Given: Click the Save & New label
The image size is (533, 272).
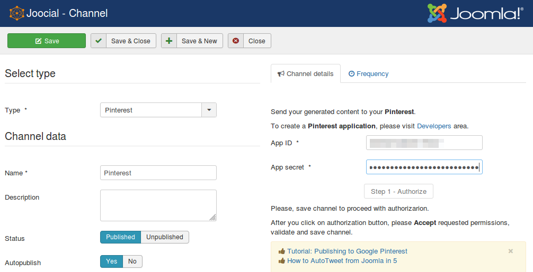Looking at the screenshot, I should click(x=199, y=41).
